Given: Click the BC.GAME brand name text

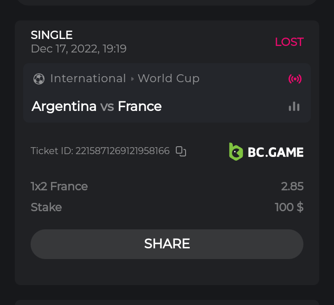Looking at the screenshot, I should (276, 152).
